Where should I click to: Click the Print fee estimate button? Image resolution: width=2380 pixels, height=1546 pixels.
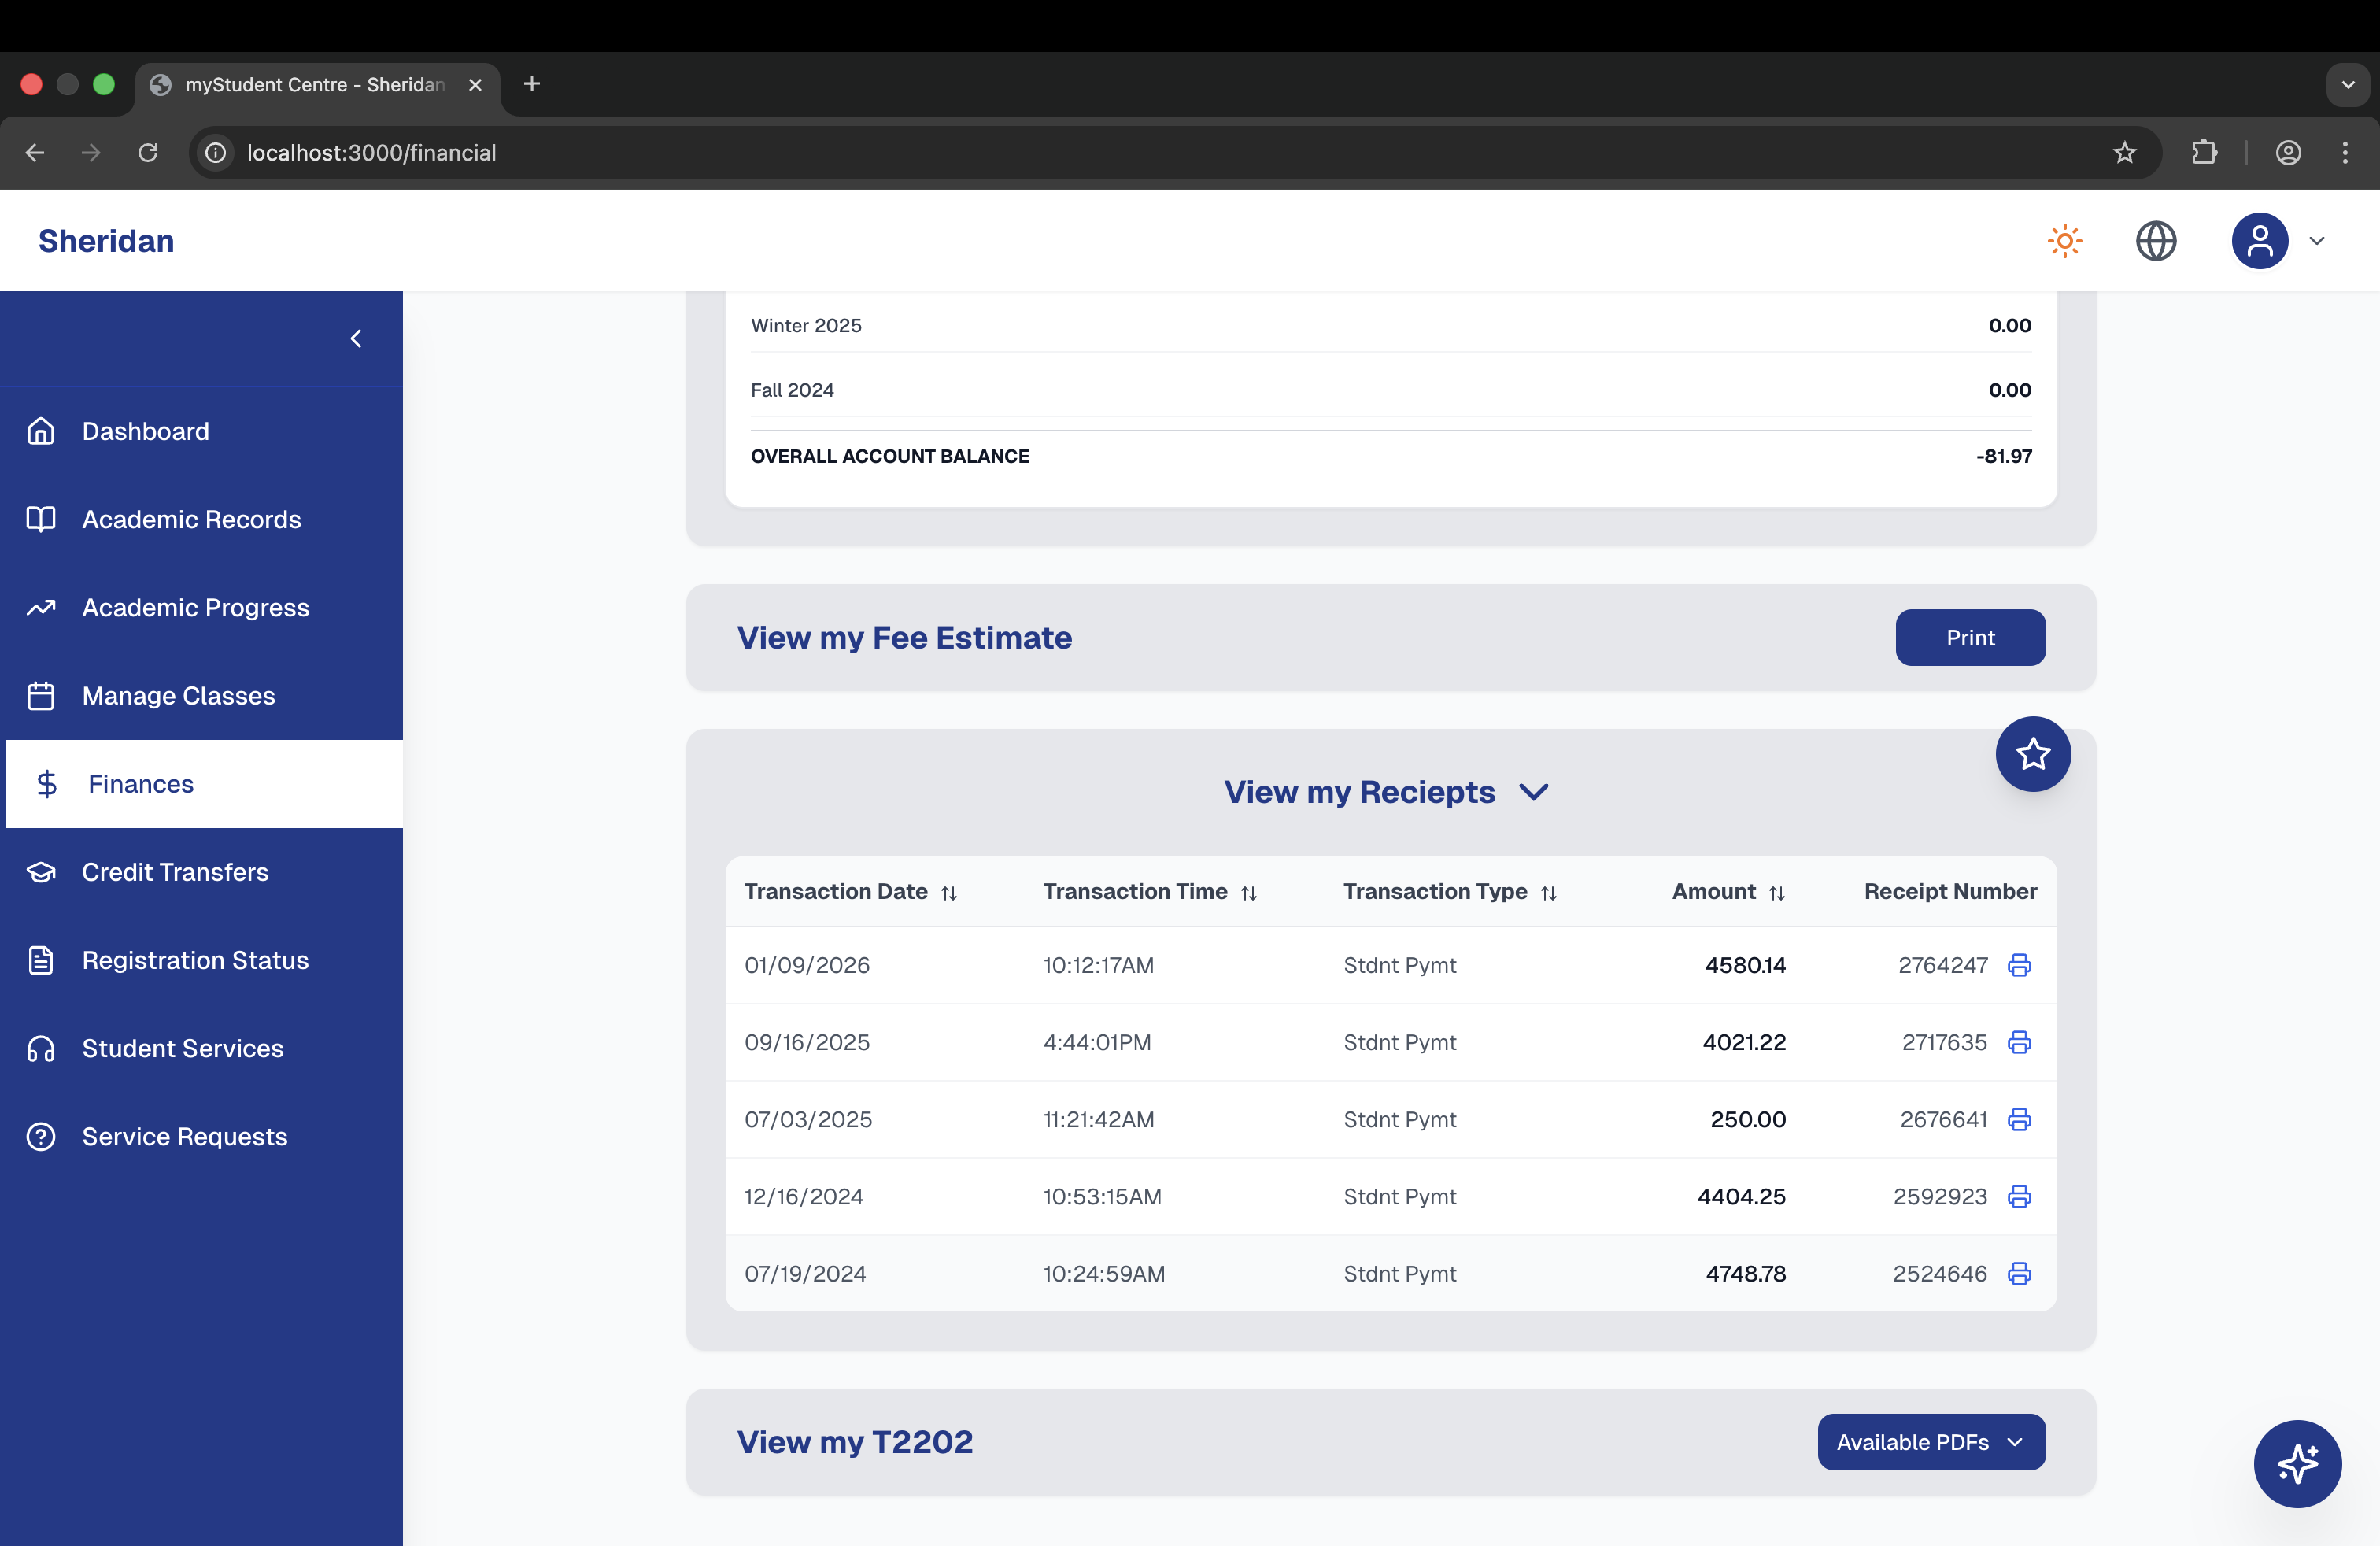tap(1969, 638)
